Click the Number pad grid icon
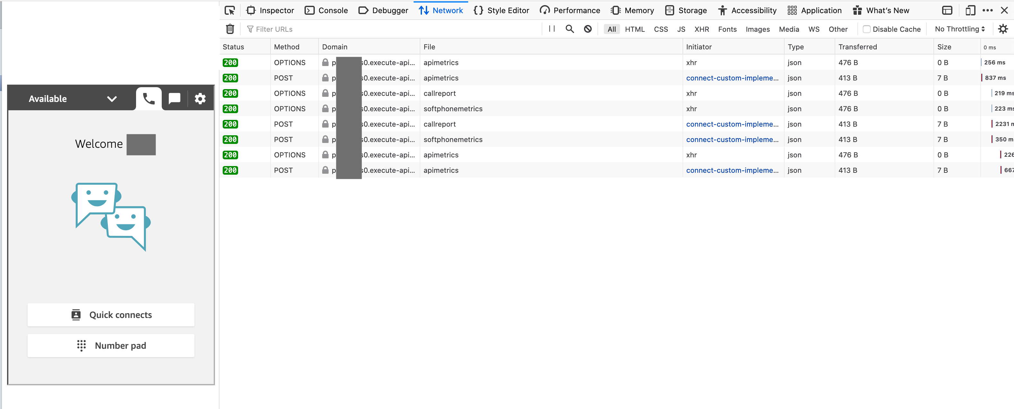 [x=81, y=345]
